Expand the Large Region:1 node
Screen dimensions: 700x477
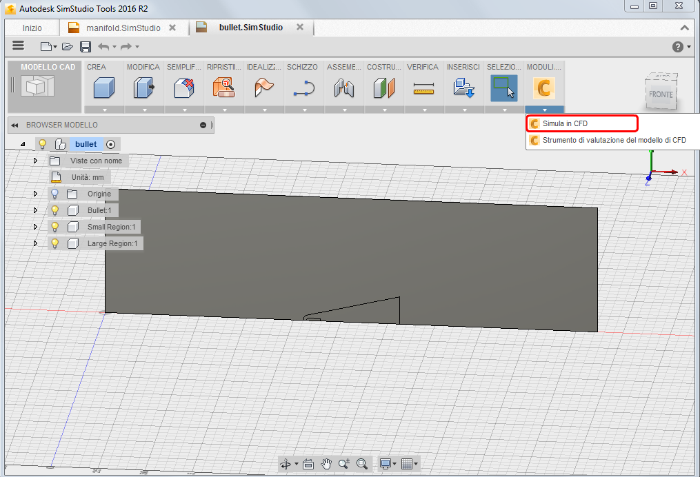point(35,243)
